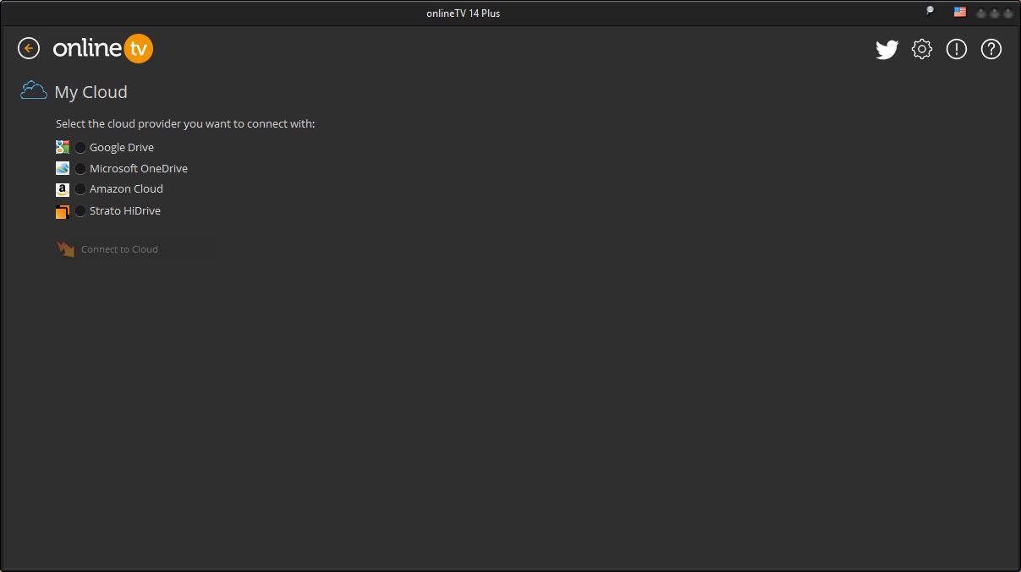Click the My Cloud cloud icon

pos(34,90)
